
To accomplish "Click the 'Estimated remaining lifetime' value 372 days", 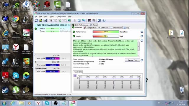I will (102, 62).
